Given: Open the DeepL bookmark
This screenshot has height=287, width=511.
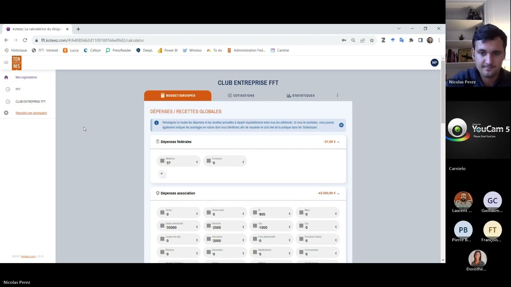Looking at the screenshot, I should coord(145,51).
